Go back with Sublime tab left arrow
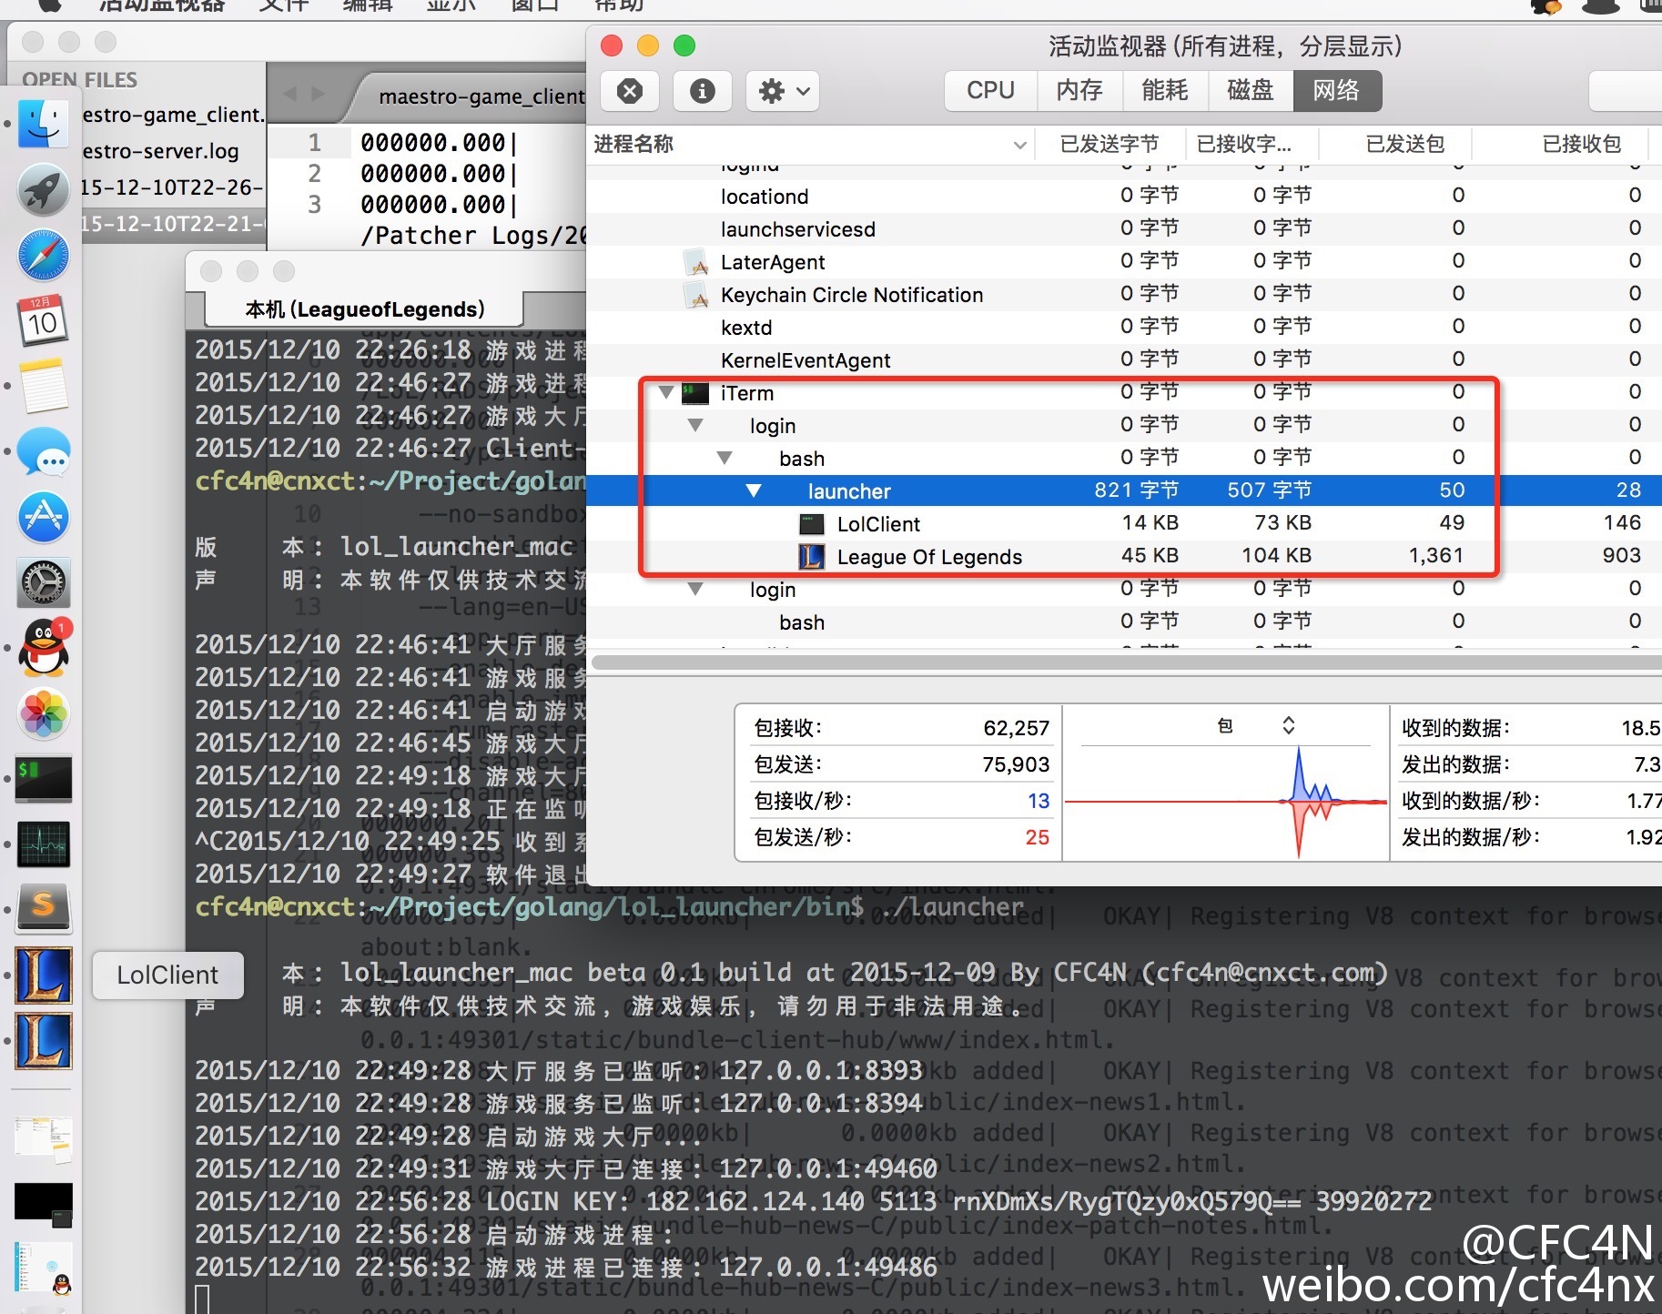This screenshot has height=1314, width=1662. click(x=289, y=94)
